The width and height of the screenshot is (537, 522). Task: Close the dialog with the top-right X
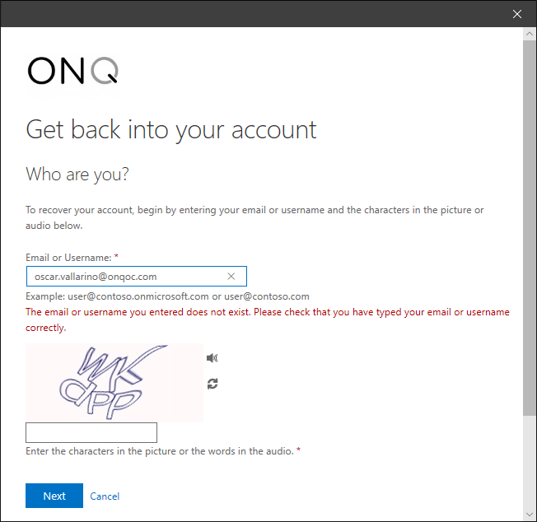click(x=516, y=14)
